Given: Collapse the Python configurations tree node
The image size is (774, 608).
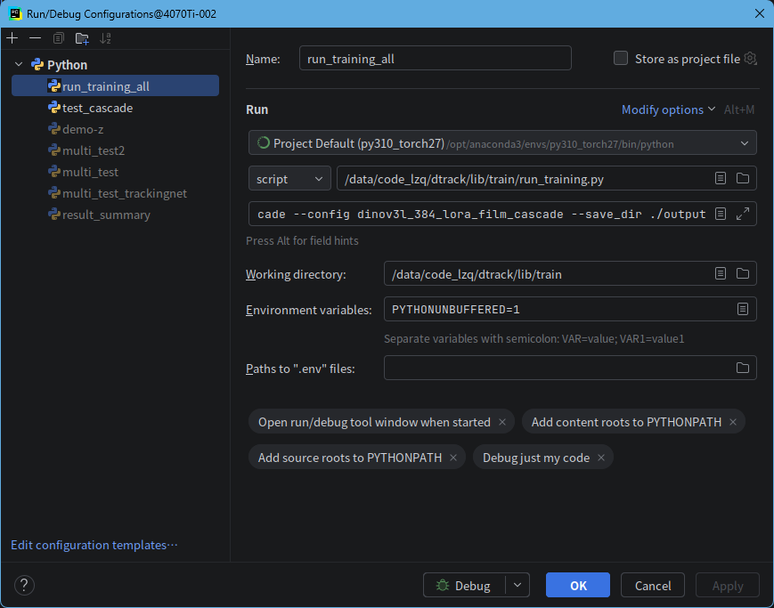Looking at the screenshot, I should tap(19, 65).
